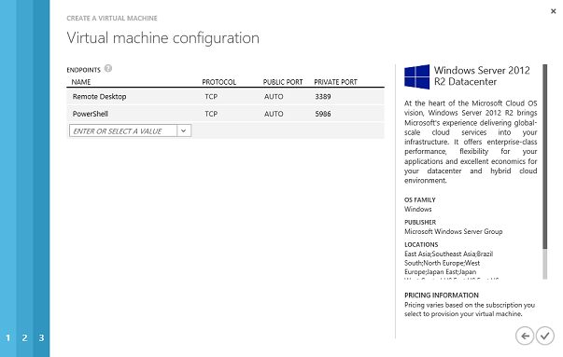Go back with the left arrow button

[x=525, y=336]
